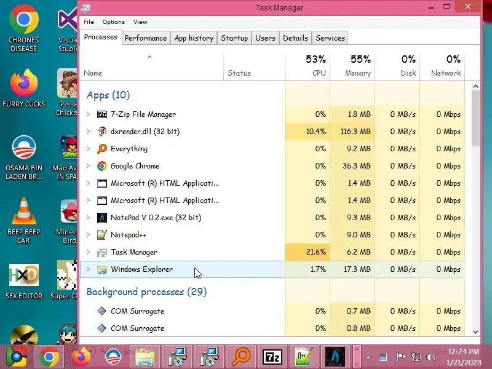Click the Firefox icon in the taskbar

(x=81, y=357)
